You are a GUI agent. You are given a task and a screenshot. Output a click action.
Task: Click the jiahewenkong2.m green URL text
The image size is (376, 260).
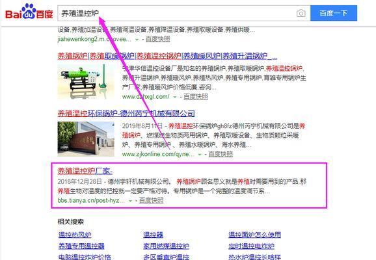[94, 39]
